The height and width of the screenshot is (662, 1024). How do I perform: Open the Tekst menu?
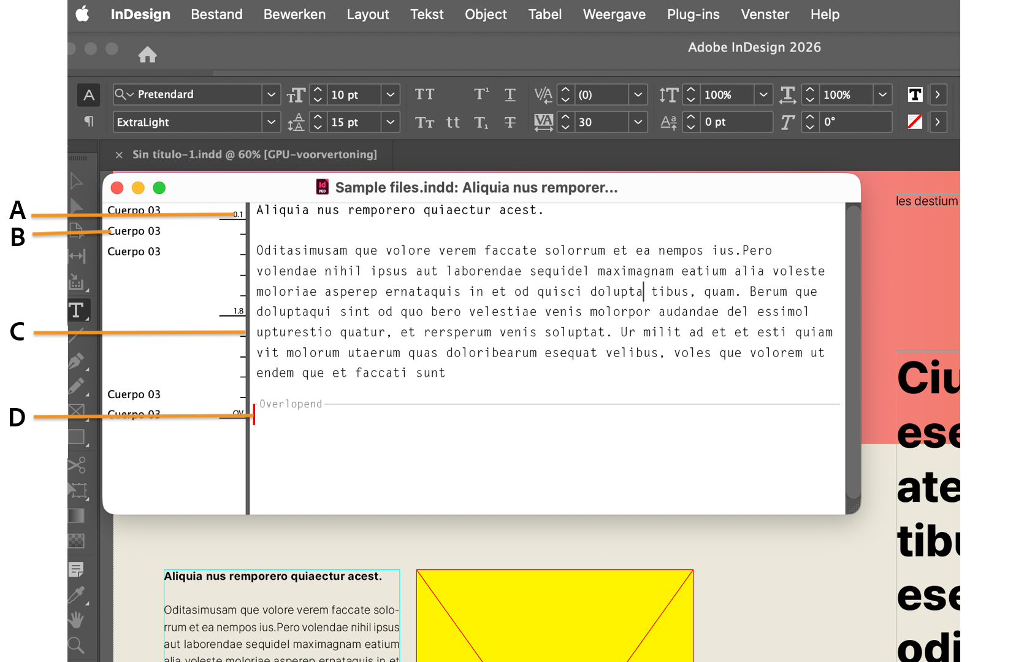[427, 14]
